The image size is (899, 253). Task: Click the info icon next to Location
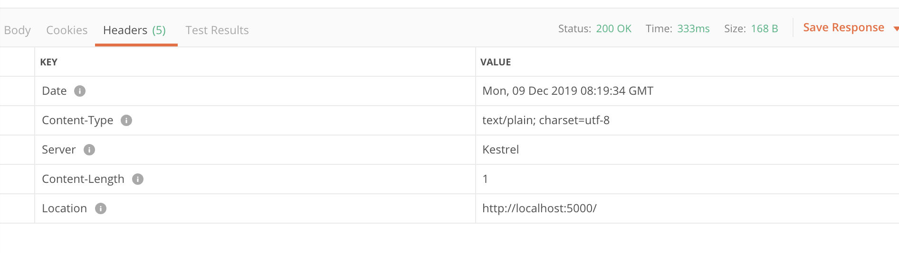(101, 208)
